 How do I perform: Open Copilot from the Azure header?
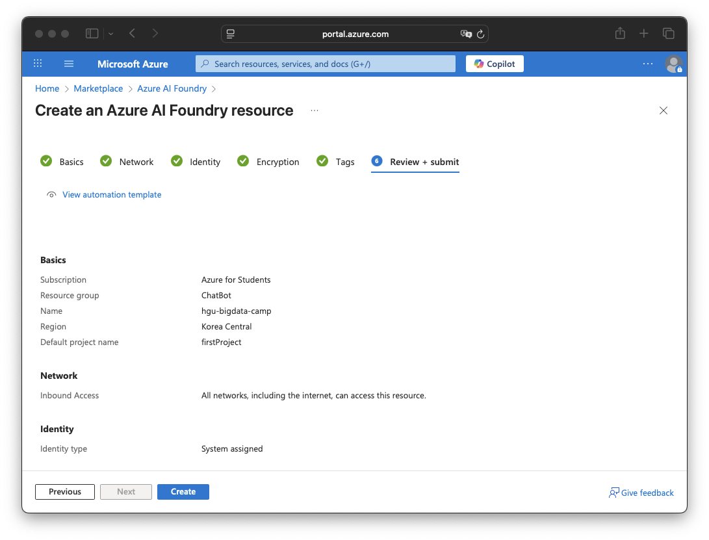[495, 64]
